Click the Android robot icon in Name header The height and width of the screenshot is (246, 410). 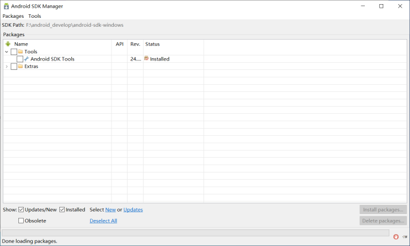coord(8,44)
